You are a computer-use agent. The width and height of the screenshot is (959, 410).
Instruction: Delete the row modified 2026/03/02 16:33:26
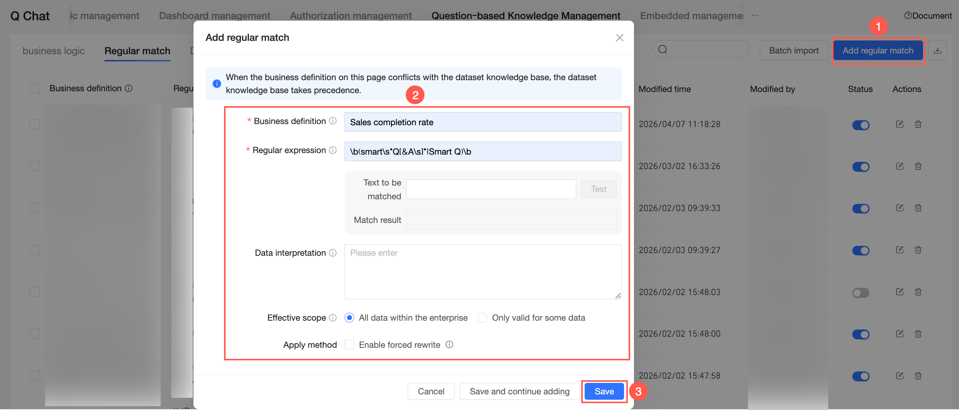click(x=918, y=166)
